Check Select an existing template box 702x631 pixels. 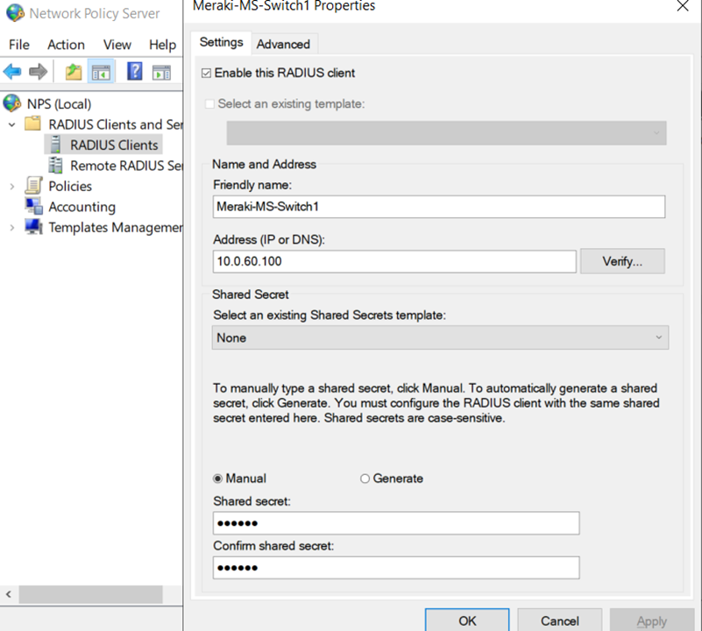click(x=209, y=104)
